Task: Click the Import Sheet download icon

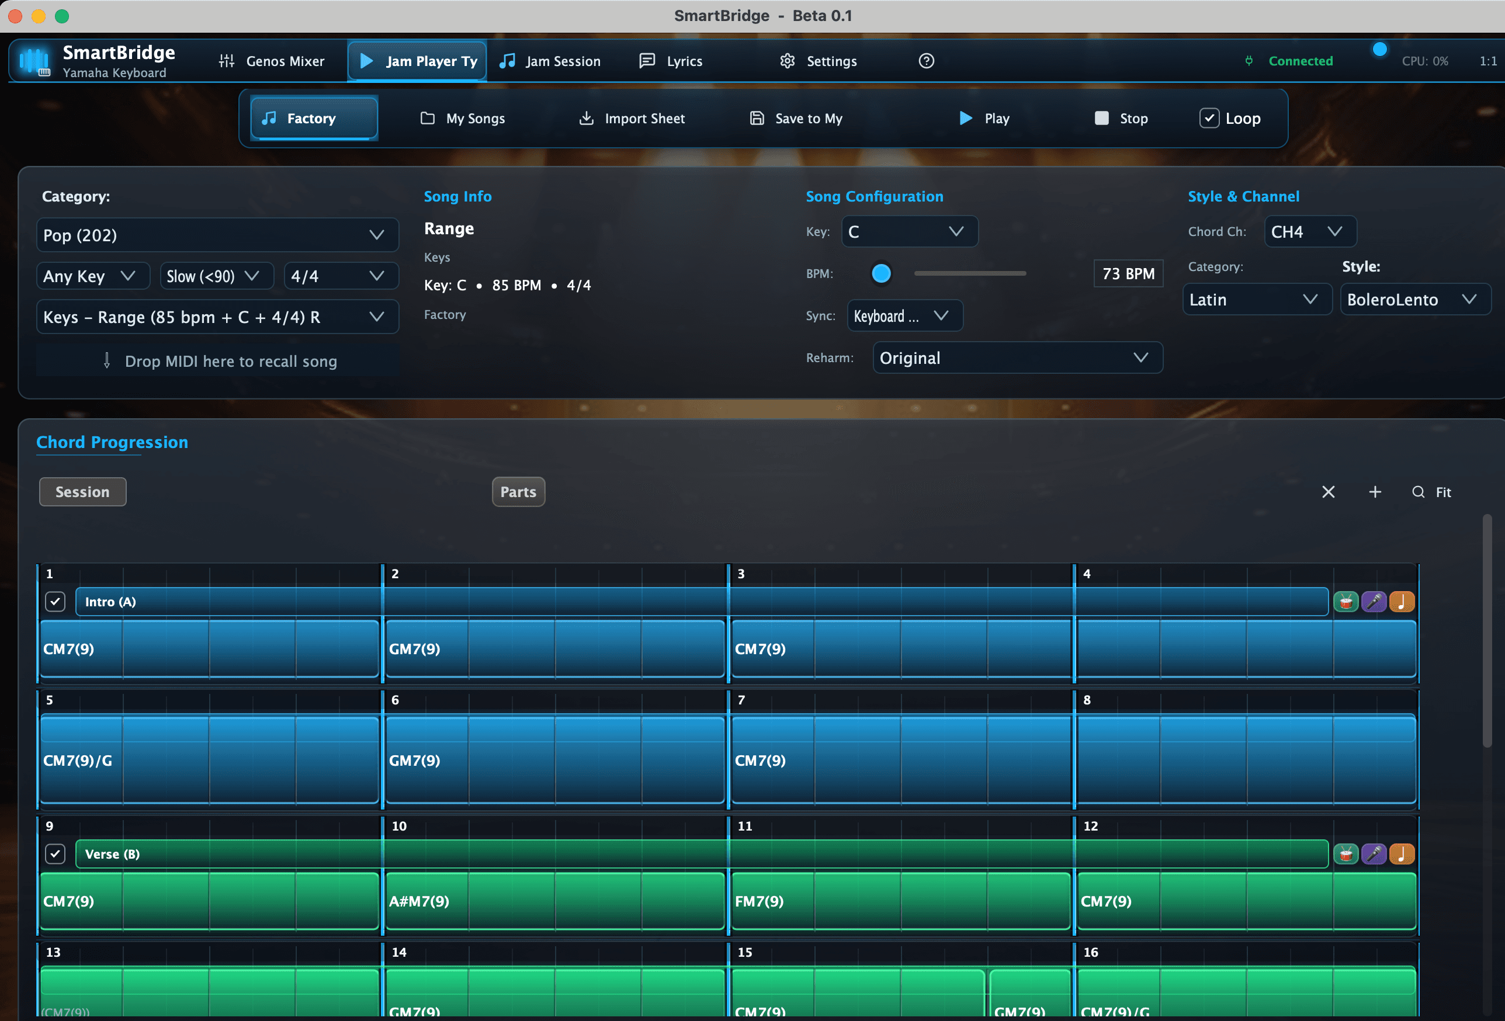Action: (x=585, y=118)
